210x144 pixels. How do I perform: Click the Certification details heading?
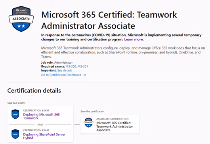(x=34, y=91)
